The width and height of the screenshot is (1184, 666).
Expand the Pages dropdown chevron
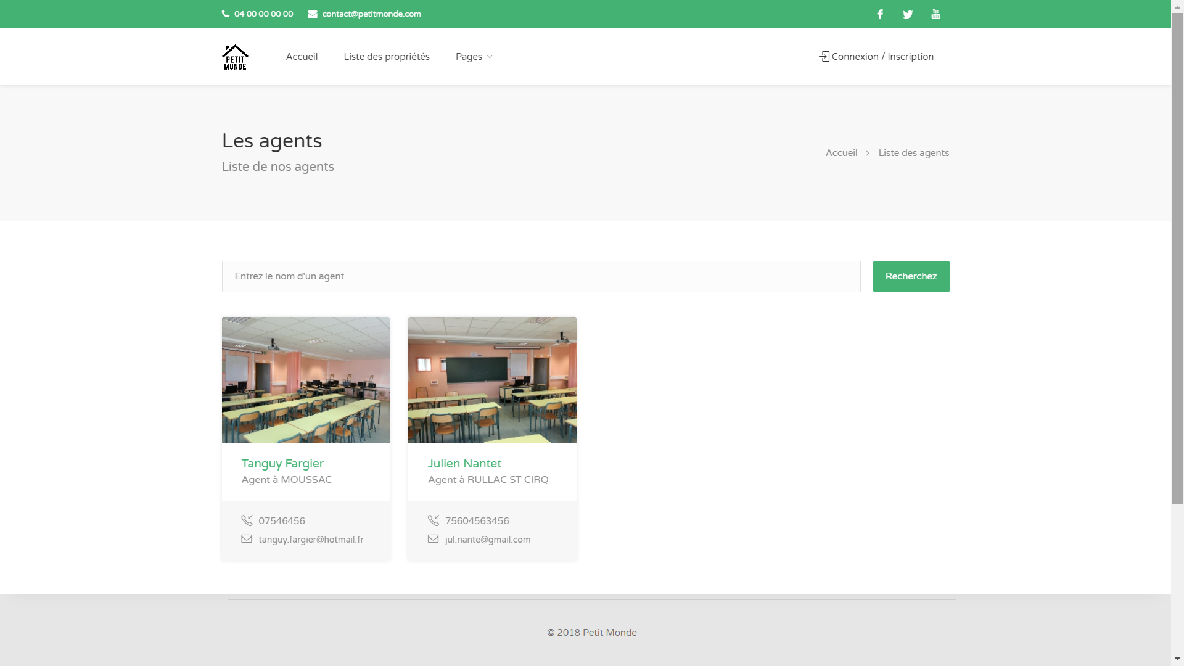click(x=490, y=57)
